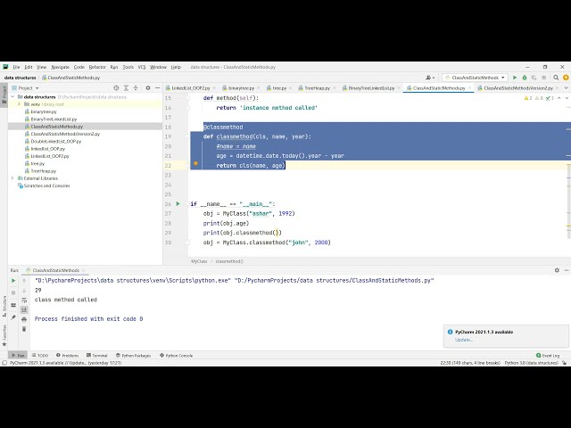Image resolution: width=571 pixels, height=428 pixels.
Task: Toggle the Event Log tool window
Action: pyautogui.click(x=549, y=355)
